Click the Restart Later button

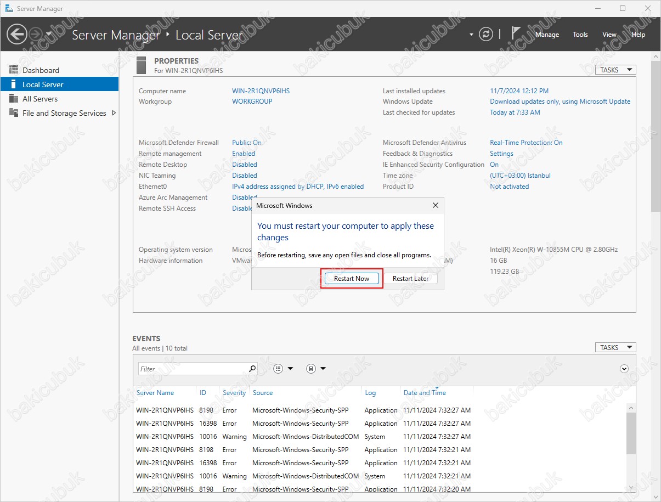[x=410, y=278]
